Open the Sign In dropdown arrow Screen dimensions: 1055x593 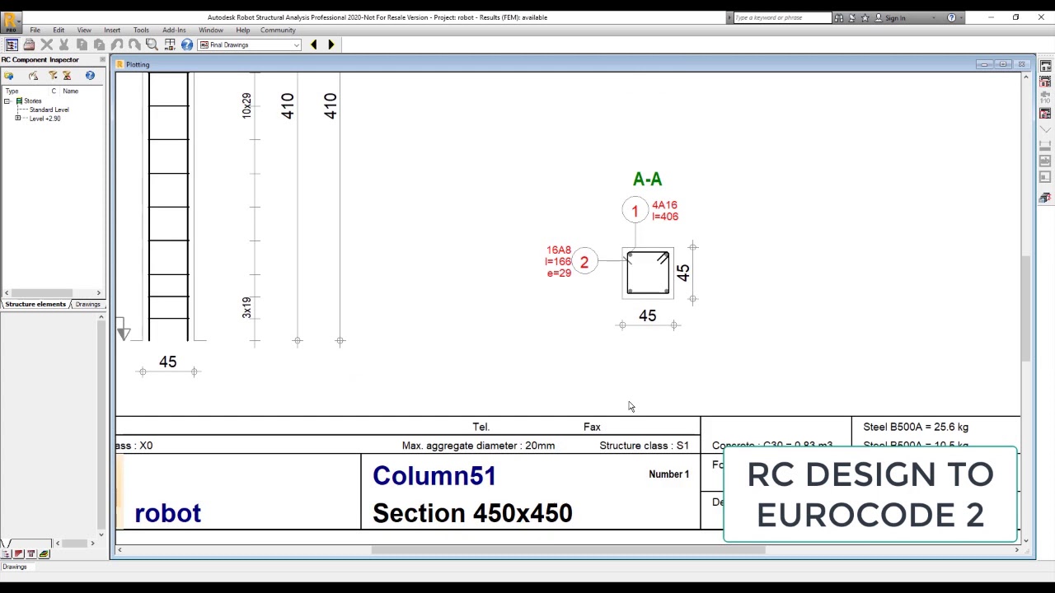pos(934,17)
